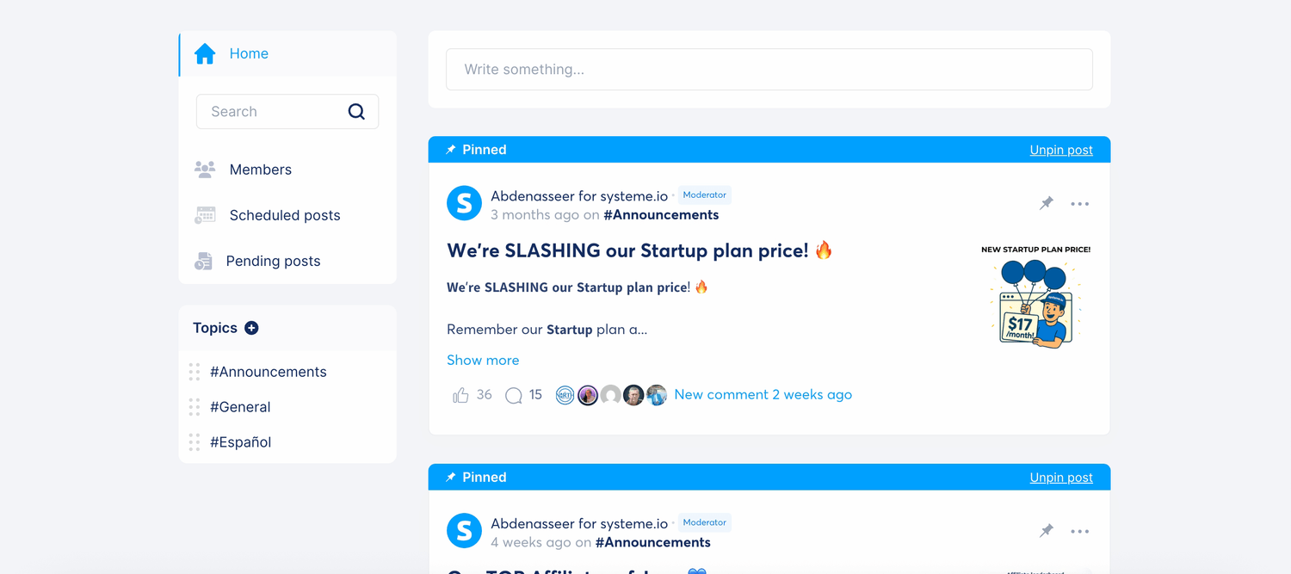Viewport: 1291px width, 574px height.
Task: Open the $17/month Startup plan thumbnail
Action: pyautogui.click(x=1035, y=298)
